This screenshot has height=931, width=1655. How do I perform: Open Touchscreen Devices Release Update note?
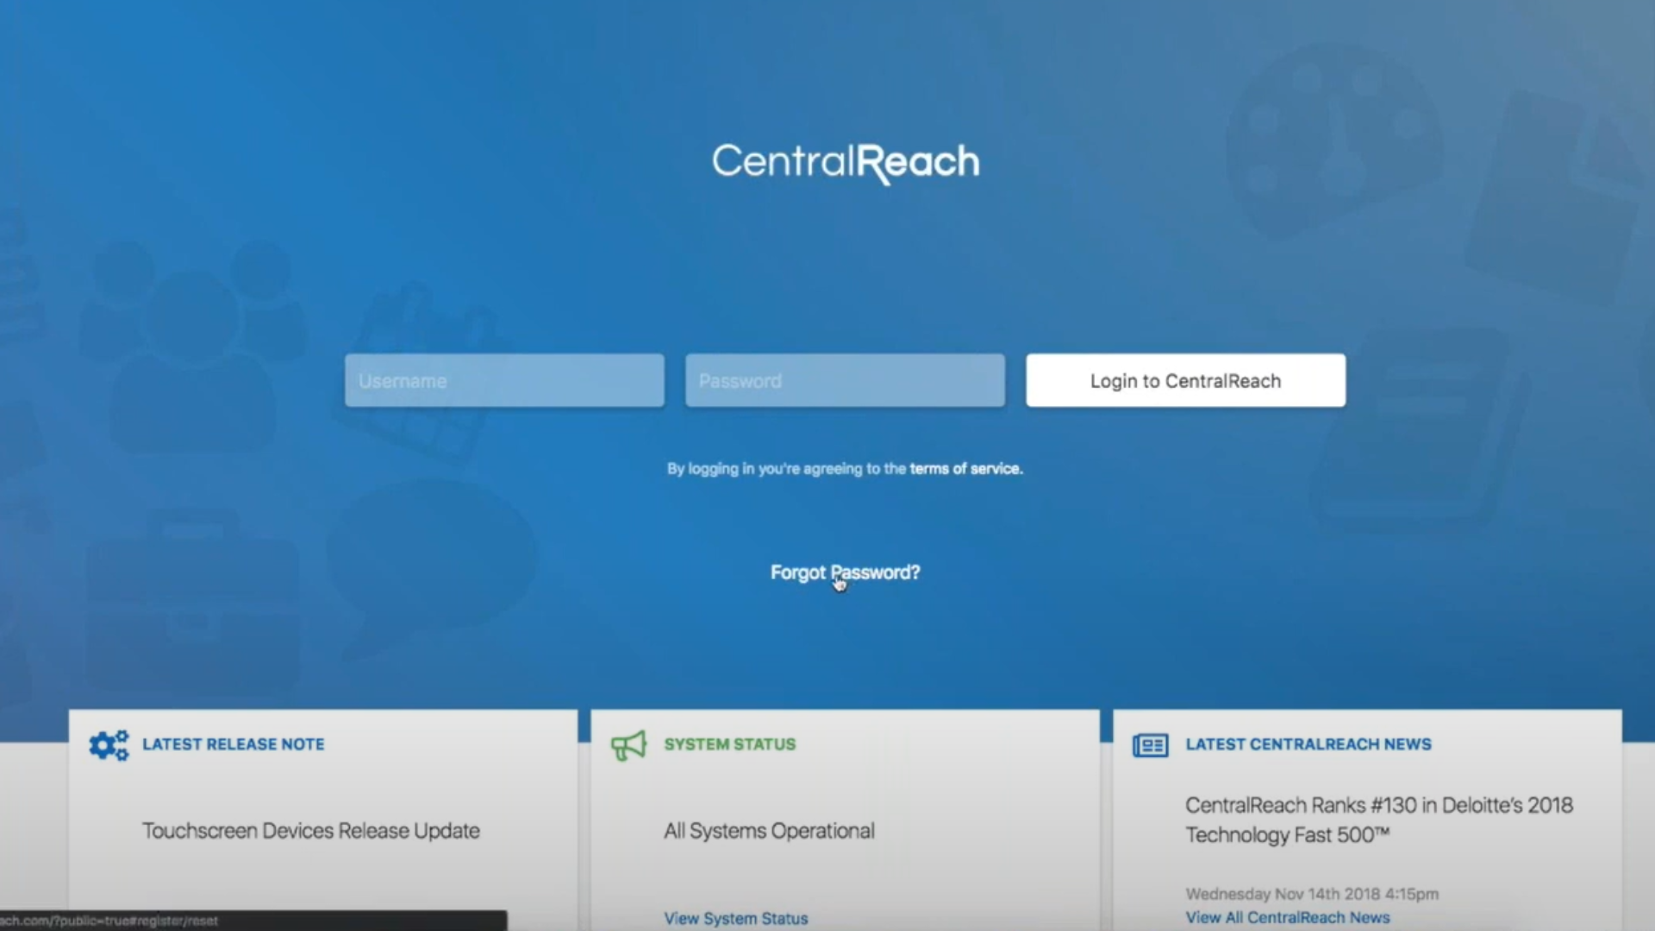(311, 831)
